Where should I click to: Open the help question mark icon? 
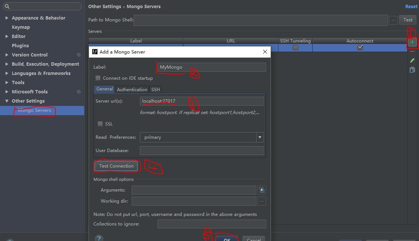[99, 238]
